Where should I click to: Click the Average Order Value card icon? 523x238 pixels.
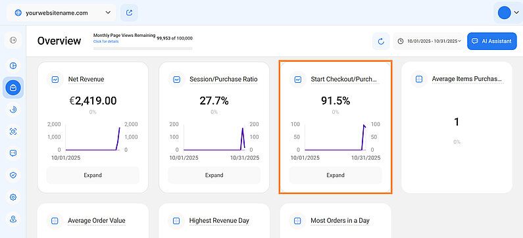[55, 221]
